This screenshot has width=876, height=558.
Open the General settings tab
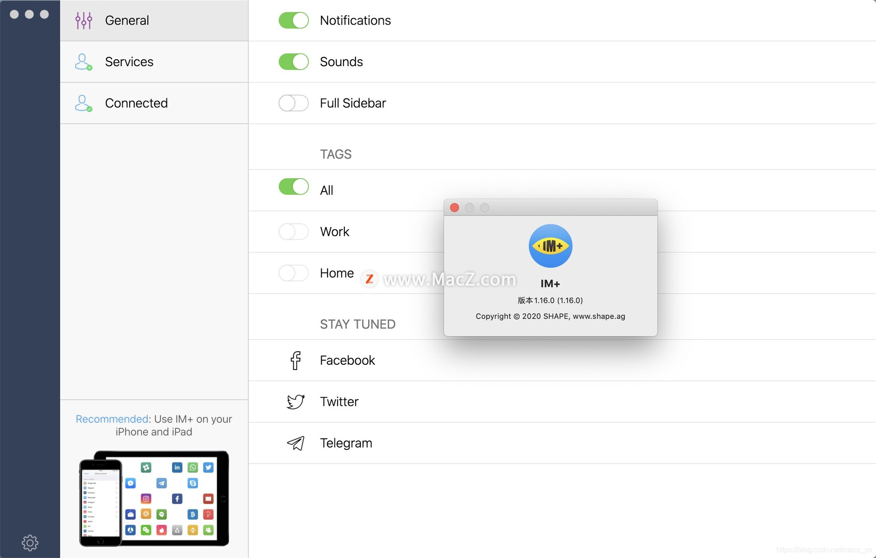pos(154,21)
